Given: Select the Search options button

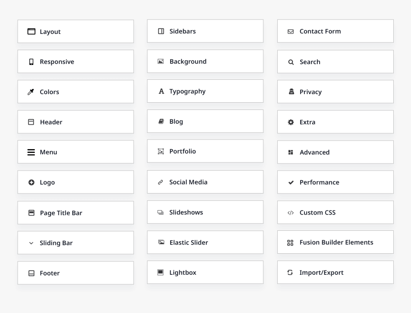Looking at the screenshot, I should [x=335, y=62].
